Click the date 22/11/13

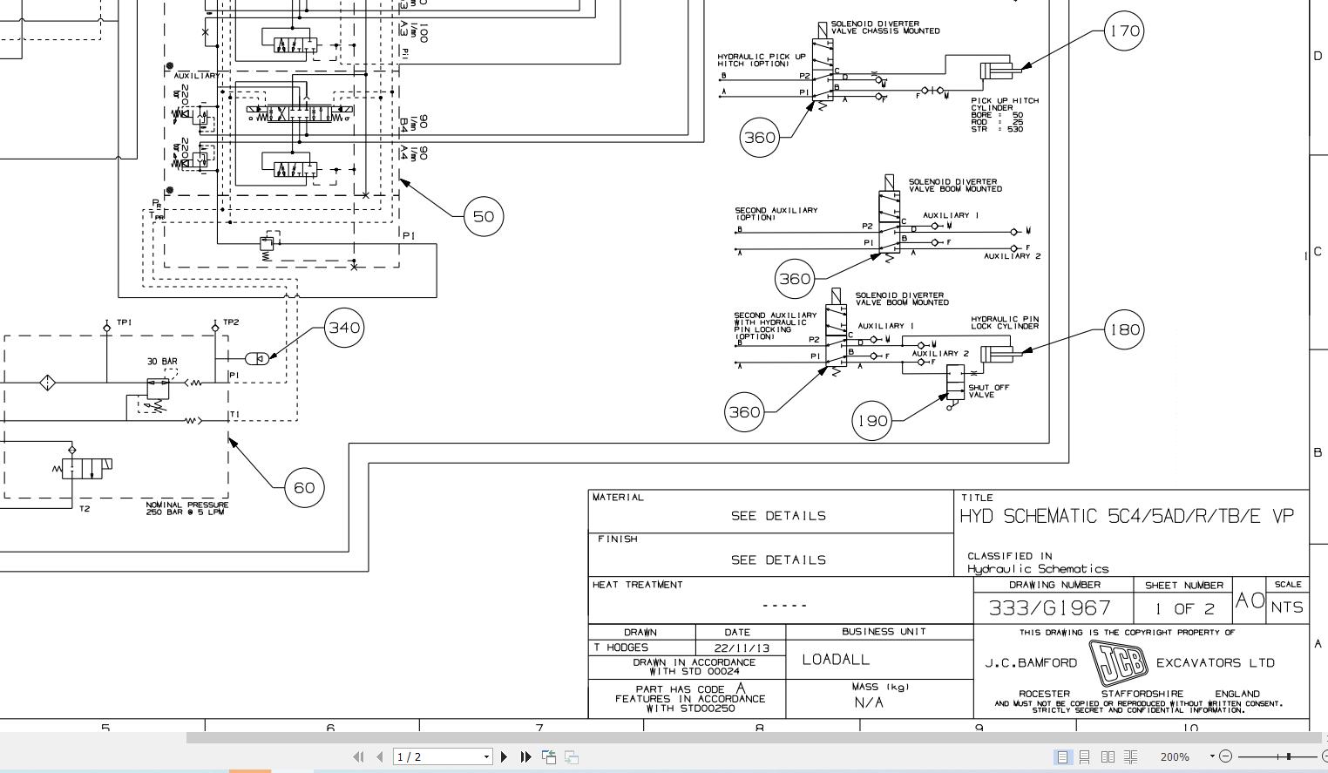tap(742, 648)
